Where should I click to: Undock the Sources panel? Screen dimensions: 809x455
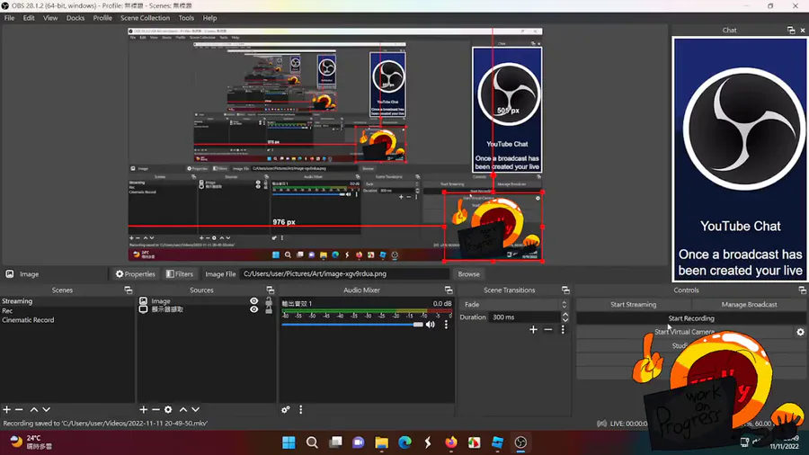coord(271,290)
